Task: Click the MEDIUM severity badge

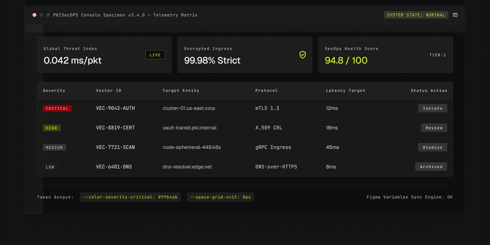Action: (54, 147)
